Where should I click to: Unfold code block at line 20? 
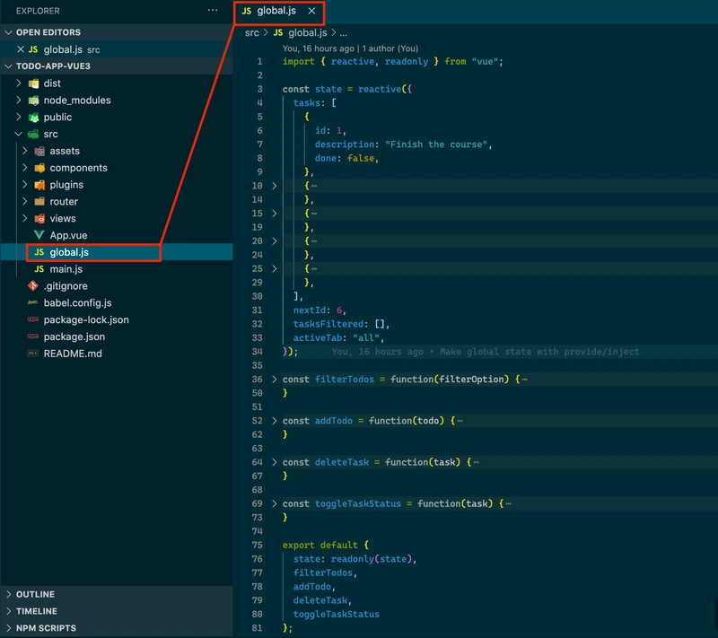[x=274, y=240]
